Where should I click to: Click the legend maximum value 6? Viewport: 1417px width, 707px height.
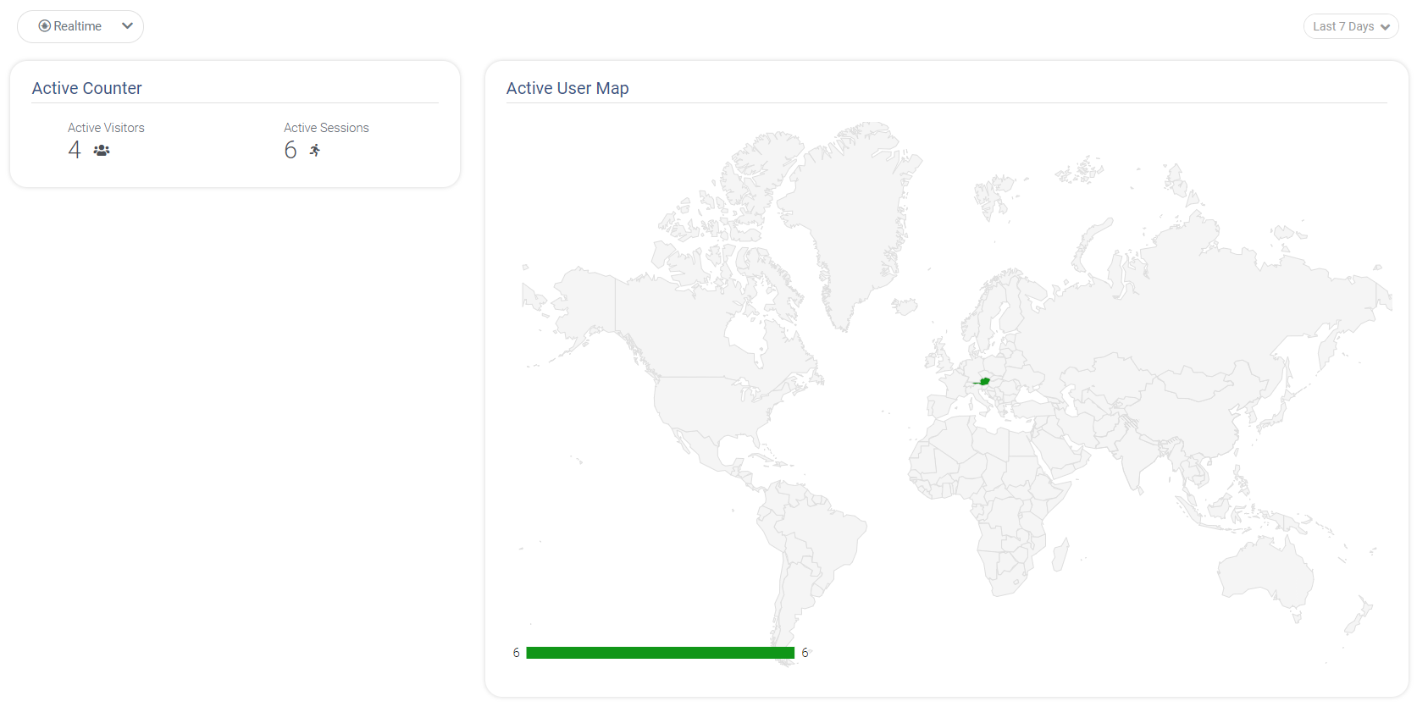tap(805, 653)
